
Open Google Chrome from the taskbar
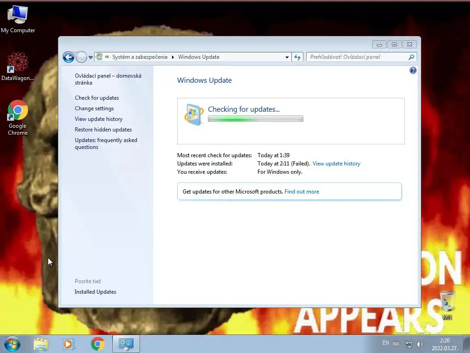tap(97, 344)
